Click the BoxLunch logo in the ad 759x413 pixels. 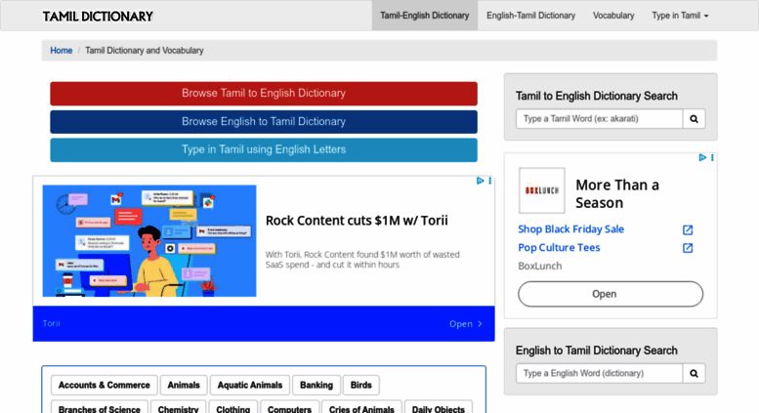tap(541, 190)
